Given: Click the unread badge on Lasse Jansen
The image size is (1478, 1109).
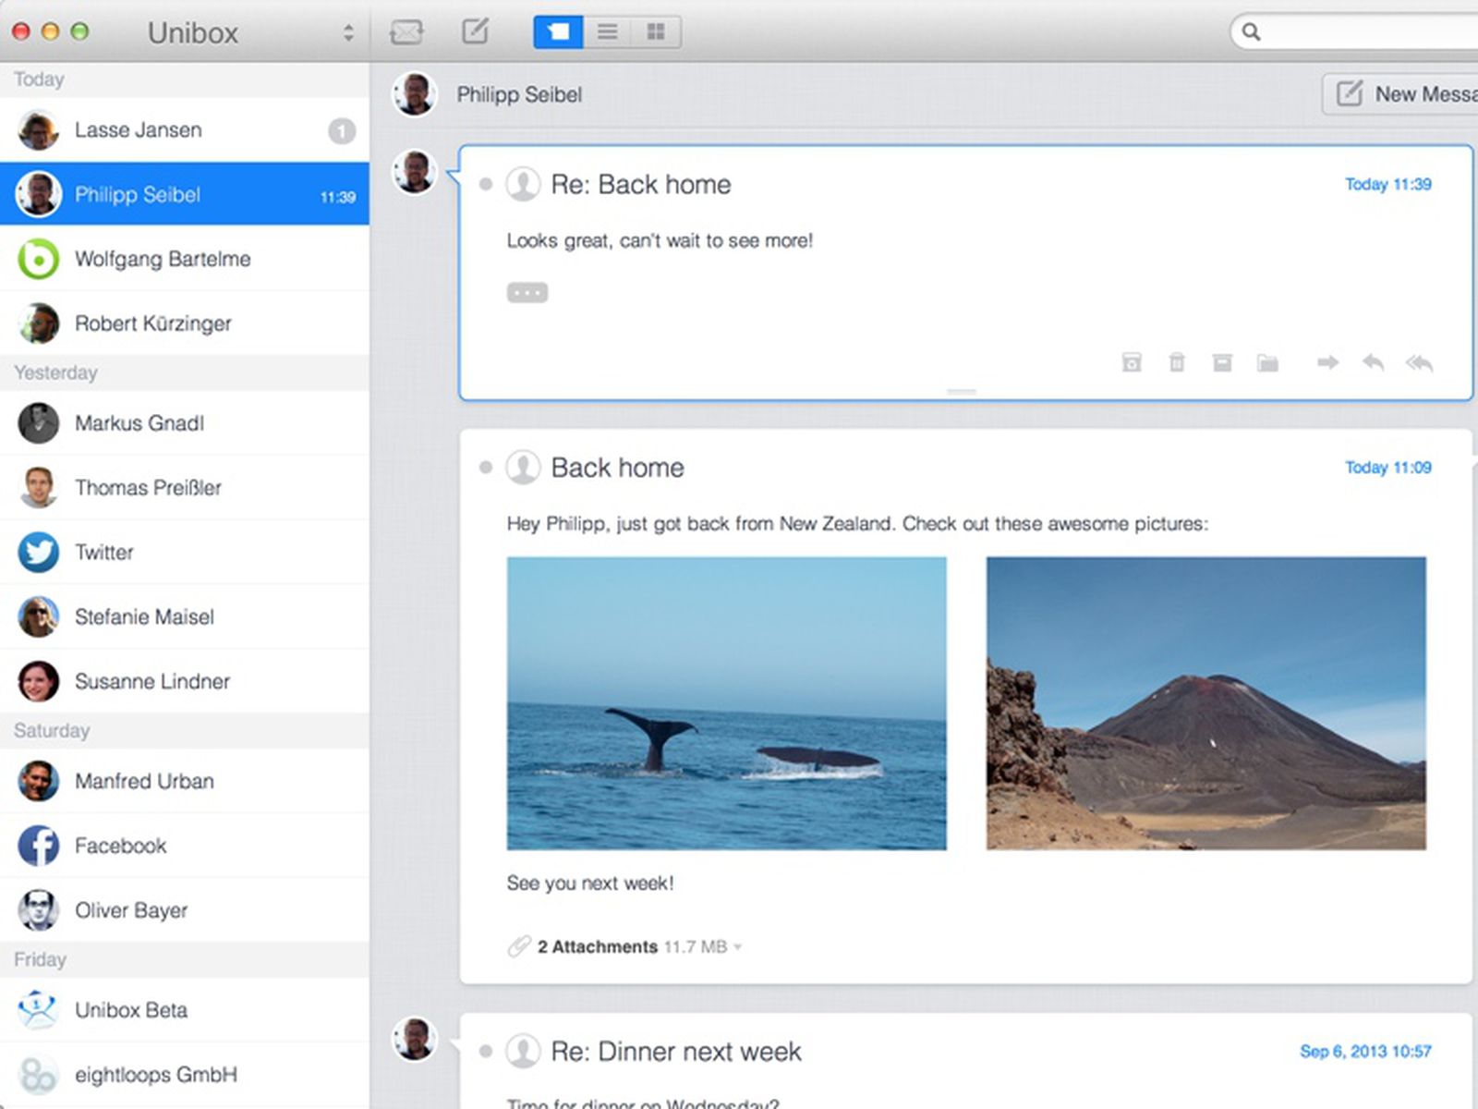Looking at the screenshot, I should click(342, 131).
